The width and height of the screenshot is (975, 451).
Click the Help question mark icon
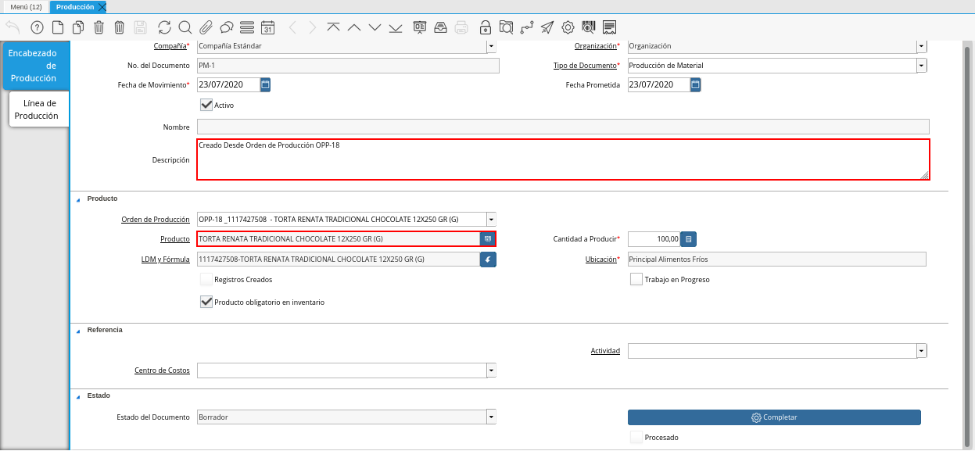(x=37, y=27)
